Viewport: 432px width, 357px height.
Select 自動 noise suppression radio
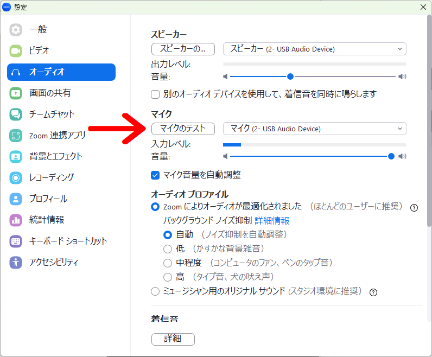[x=168, y=235]
